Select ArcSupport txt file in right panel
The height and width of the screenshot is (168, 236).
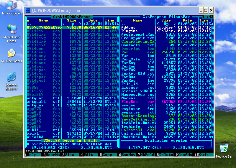(x=166, y=38)
